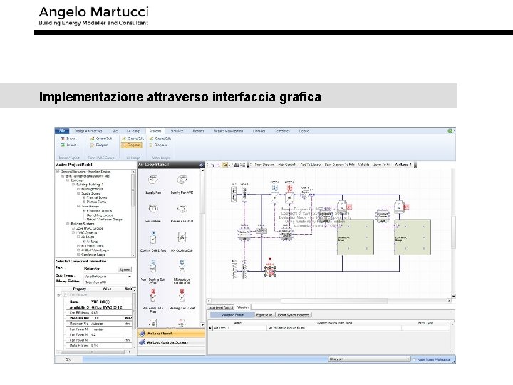
Task: Select the supply fan VSF-1 in diagram
Action: 305,195
